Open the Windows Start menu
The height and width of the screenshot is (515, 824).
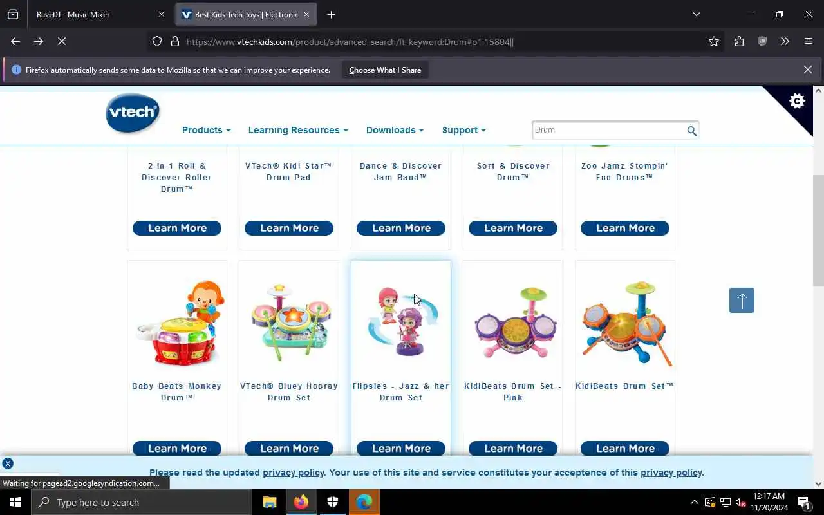pyautogui.click(x=15, y=502)
